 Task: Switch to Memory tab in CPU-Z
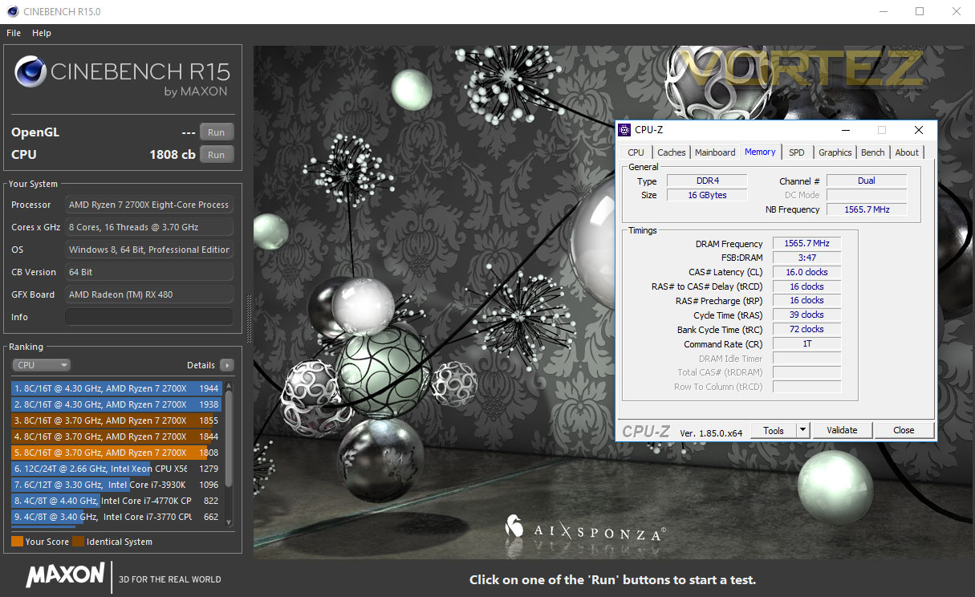pyautogui.click(x=760, y=152)
